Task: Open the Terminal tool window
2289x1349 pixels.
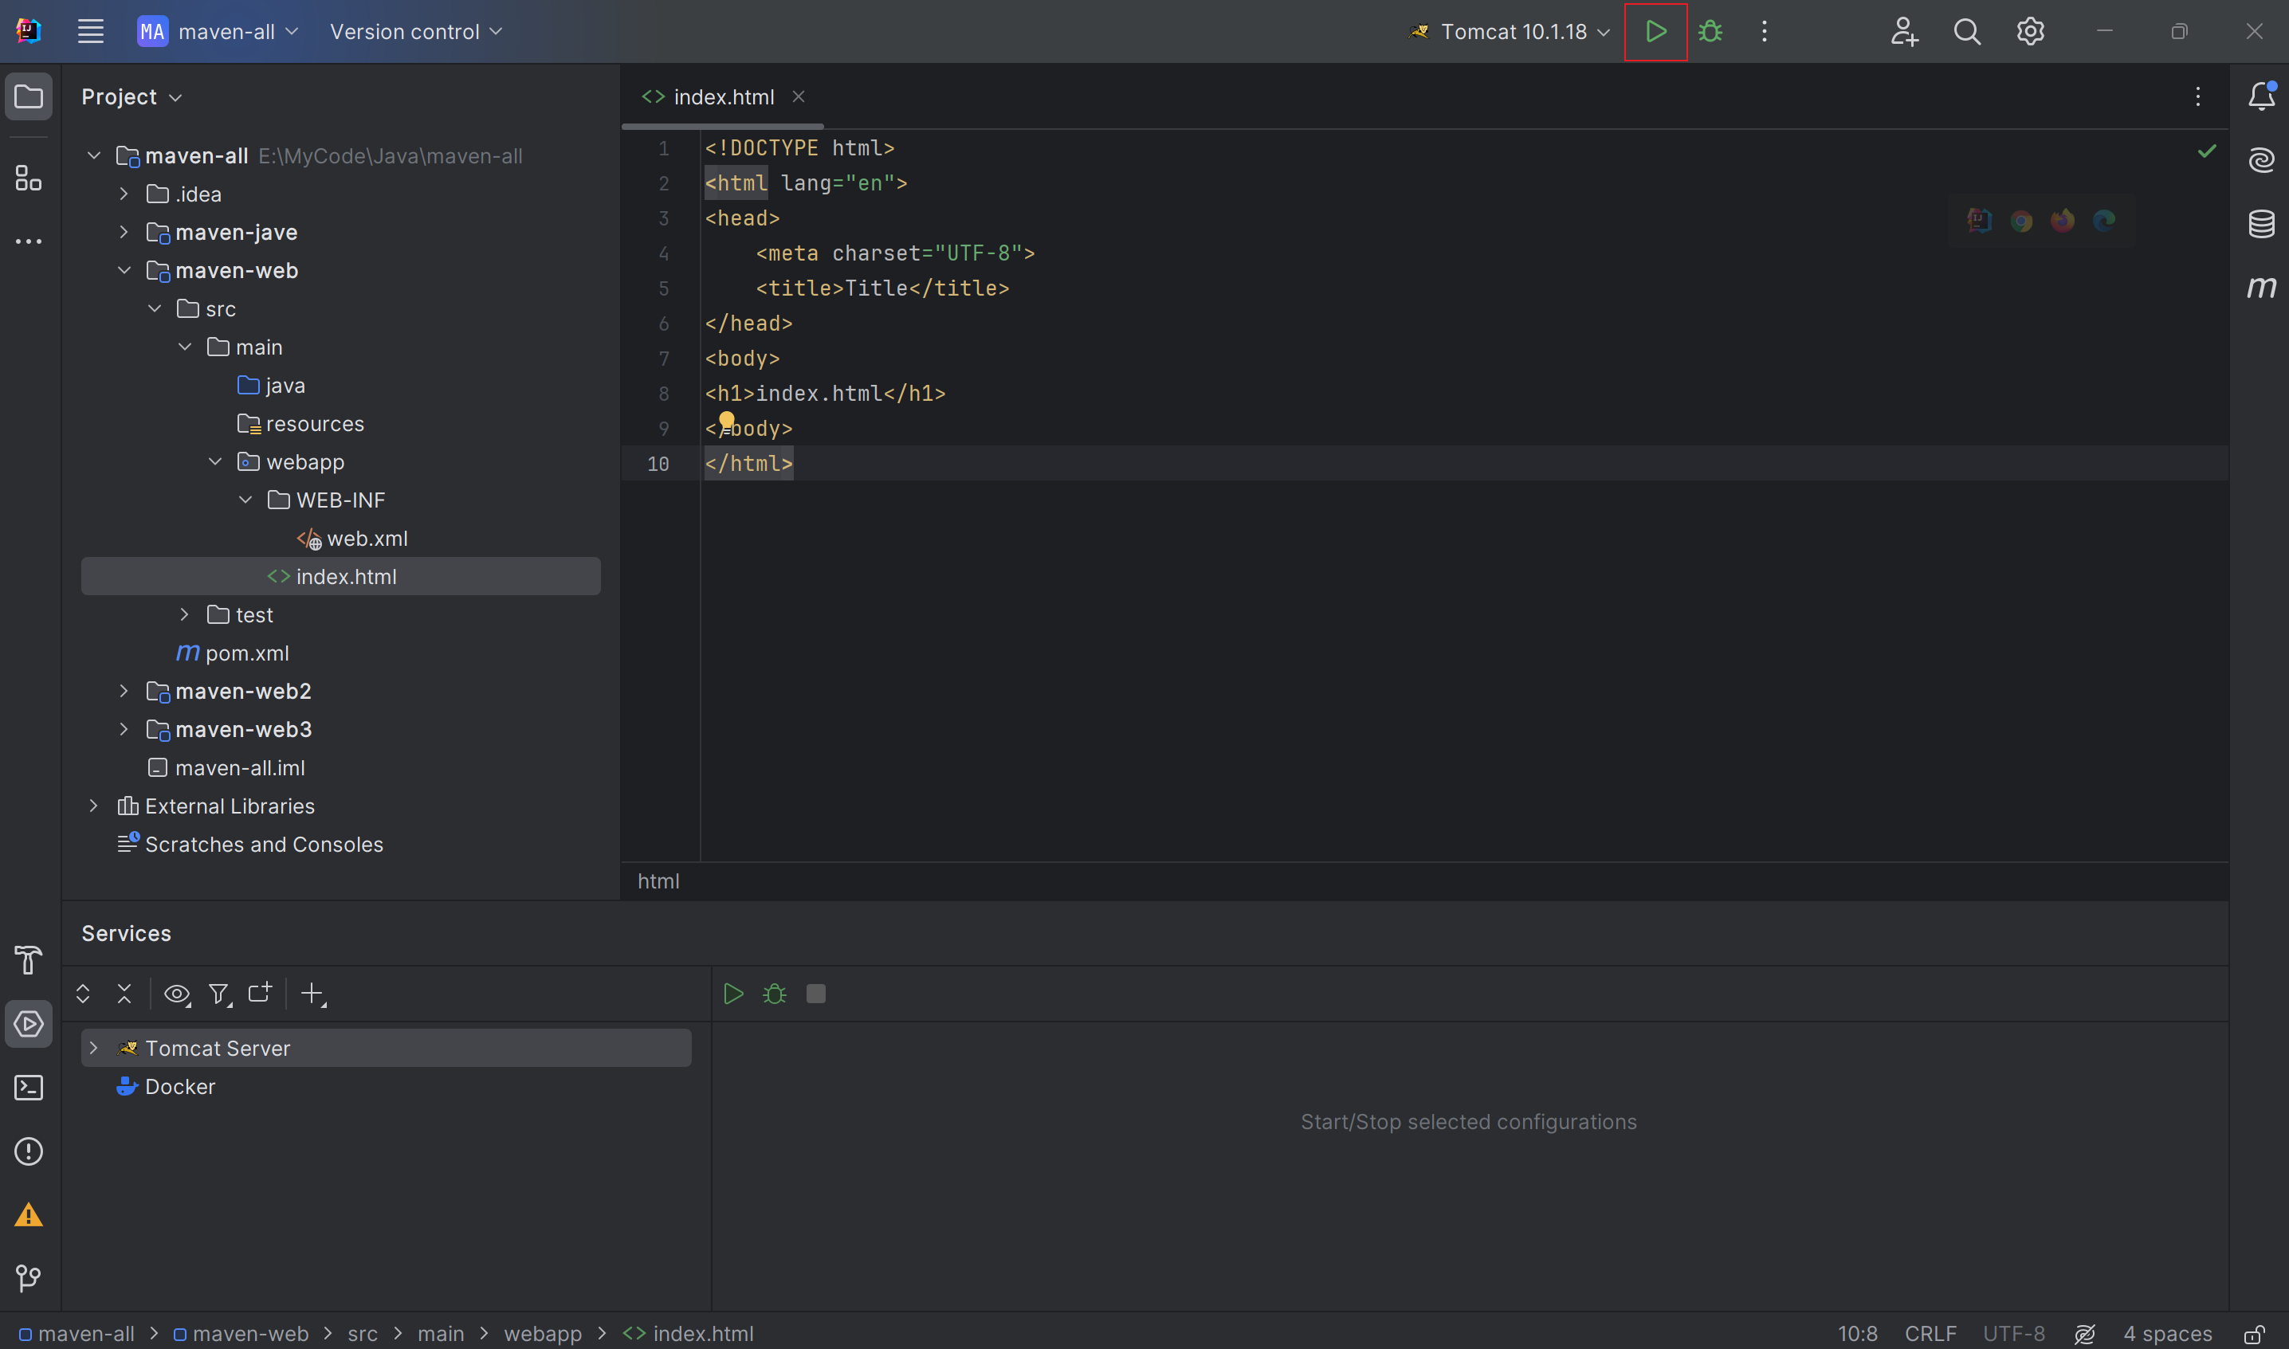Action: (28, 1087)
